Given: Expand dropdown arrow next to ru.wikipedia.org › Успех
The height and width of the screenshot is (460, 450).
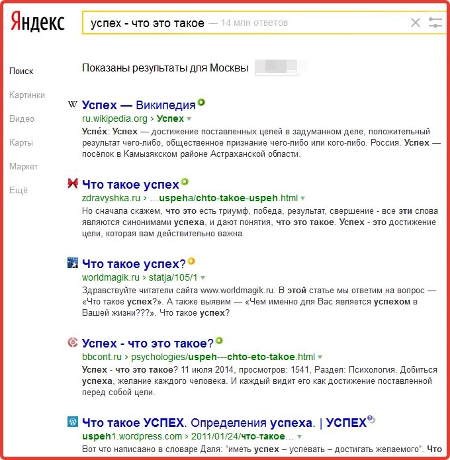Looking at the screenshot, I should click(x=189, y=119).
